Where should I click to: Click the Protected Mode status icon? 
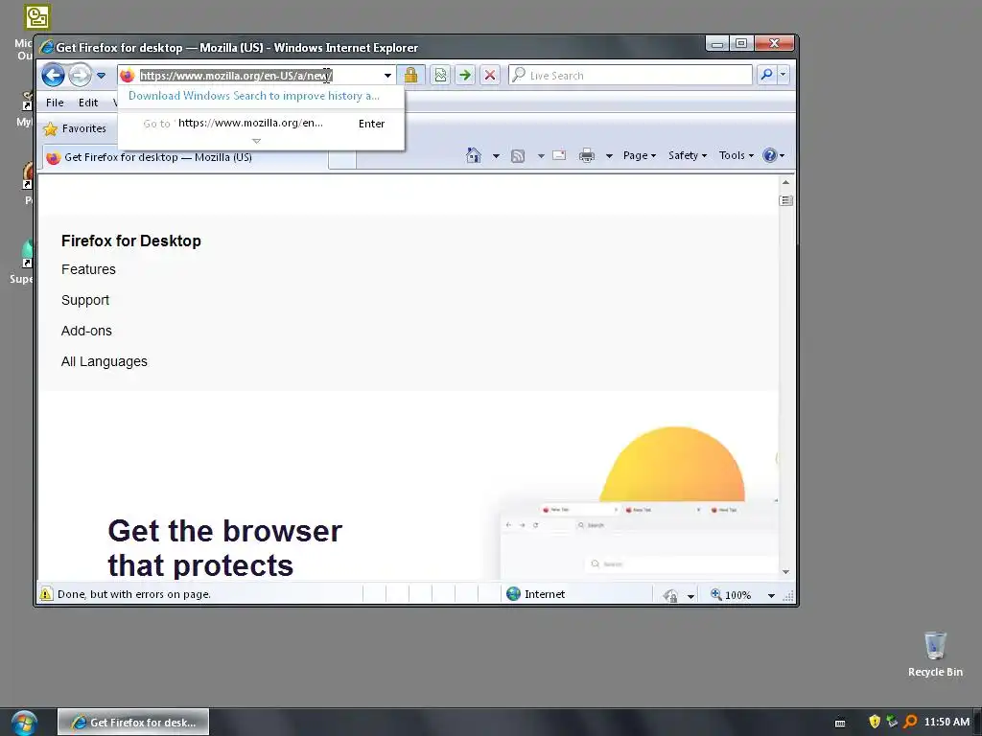[670, 595]
